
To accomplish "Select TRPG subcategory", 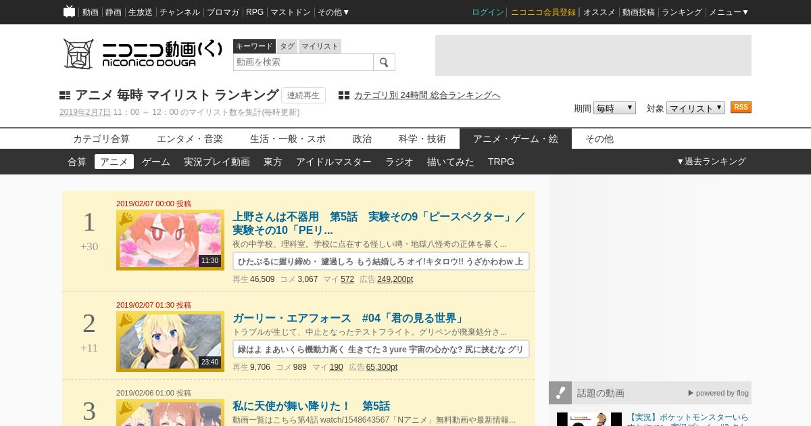I will [501, 162].
